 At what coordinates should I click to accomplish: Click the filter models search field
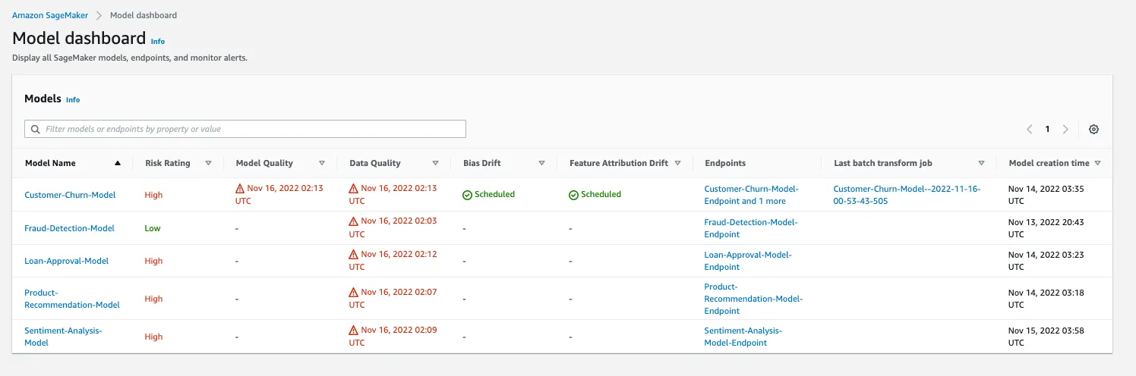pos(245,129)
